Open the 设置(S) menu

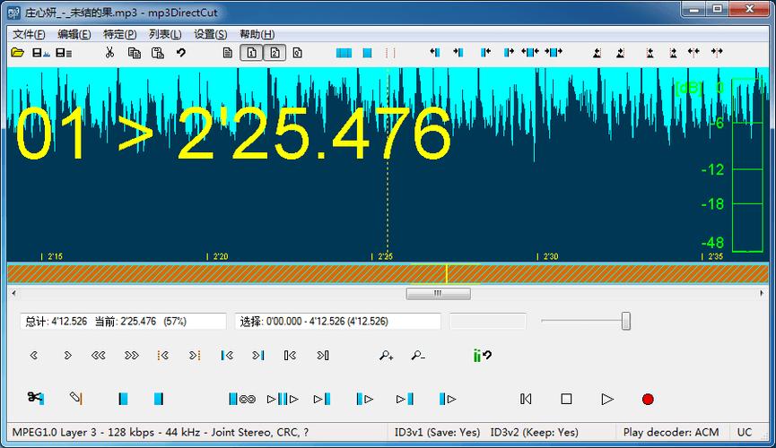(x=210, y=34)
